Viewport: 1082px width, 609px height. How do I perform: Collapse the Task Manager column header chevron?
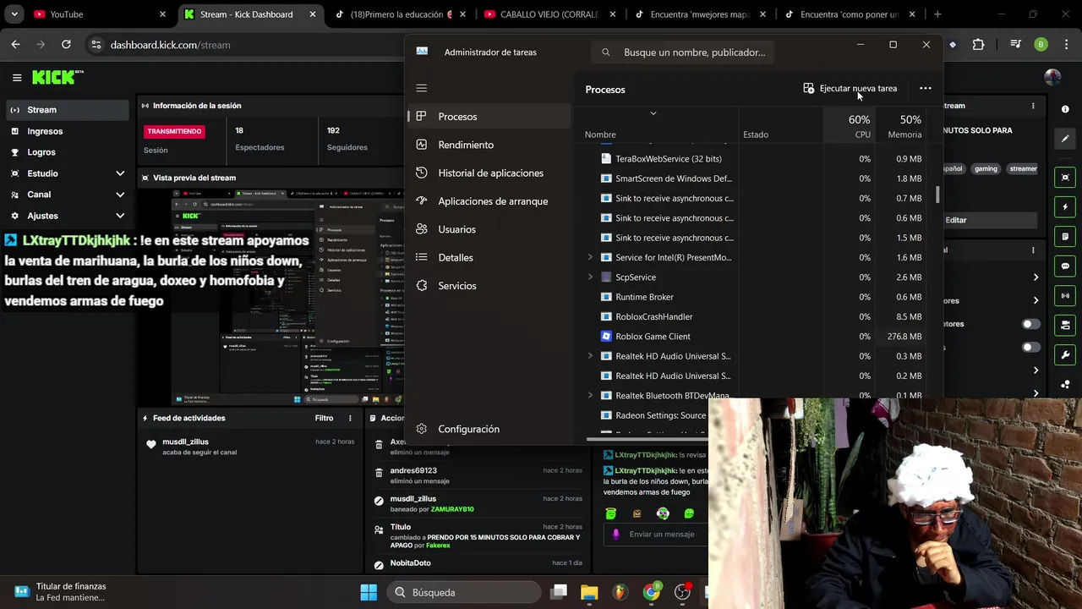(x=653, y=113)
